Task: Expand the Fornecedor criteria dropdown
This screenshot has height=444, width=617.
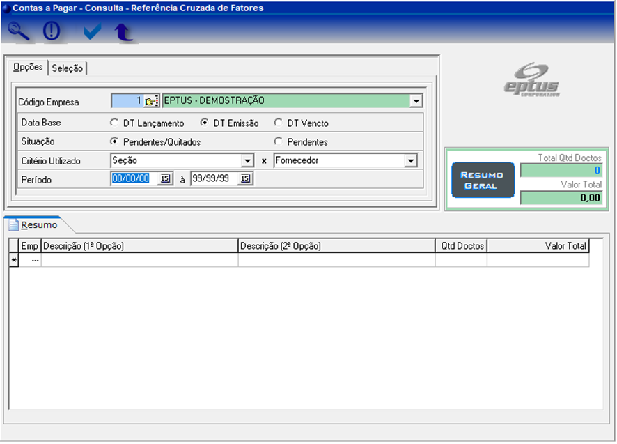Action: click(410, 161)
